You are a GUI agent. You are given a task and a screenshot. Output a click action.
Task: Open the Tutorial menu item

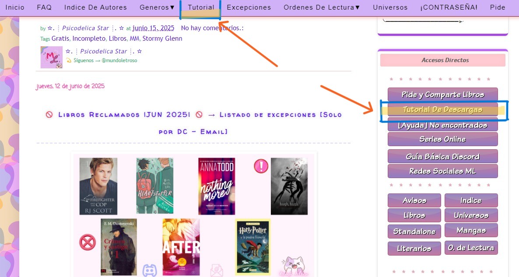tap(201, 7)
